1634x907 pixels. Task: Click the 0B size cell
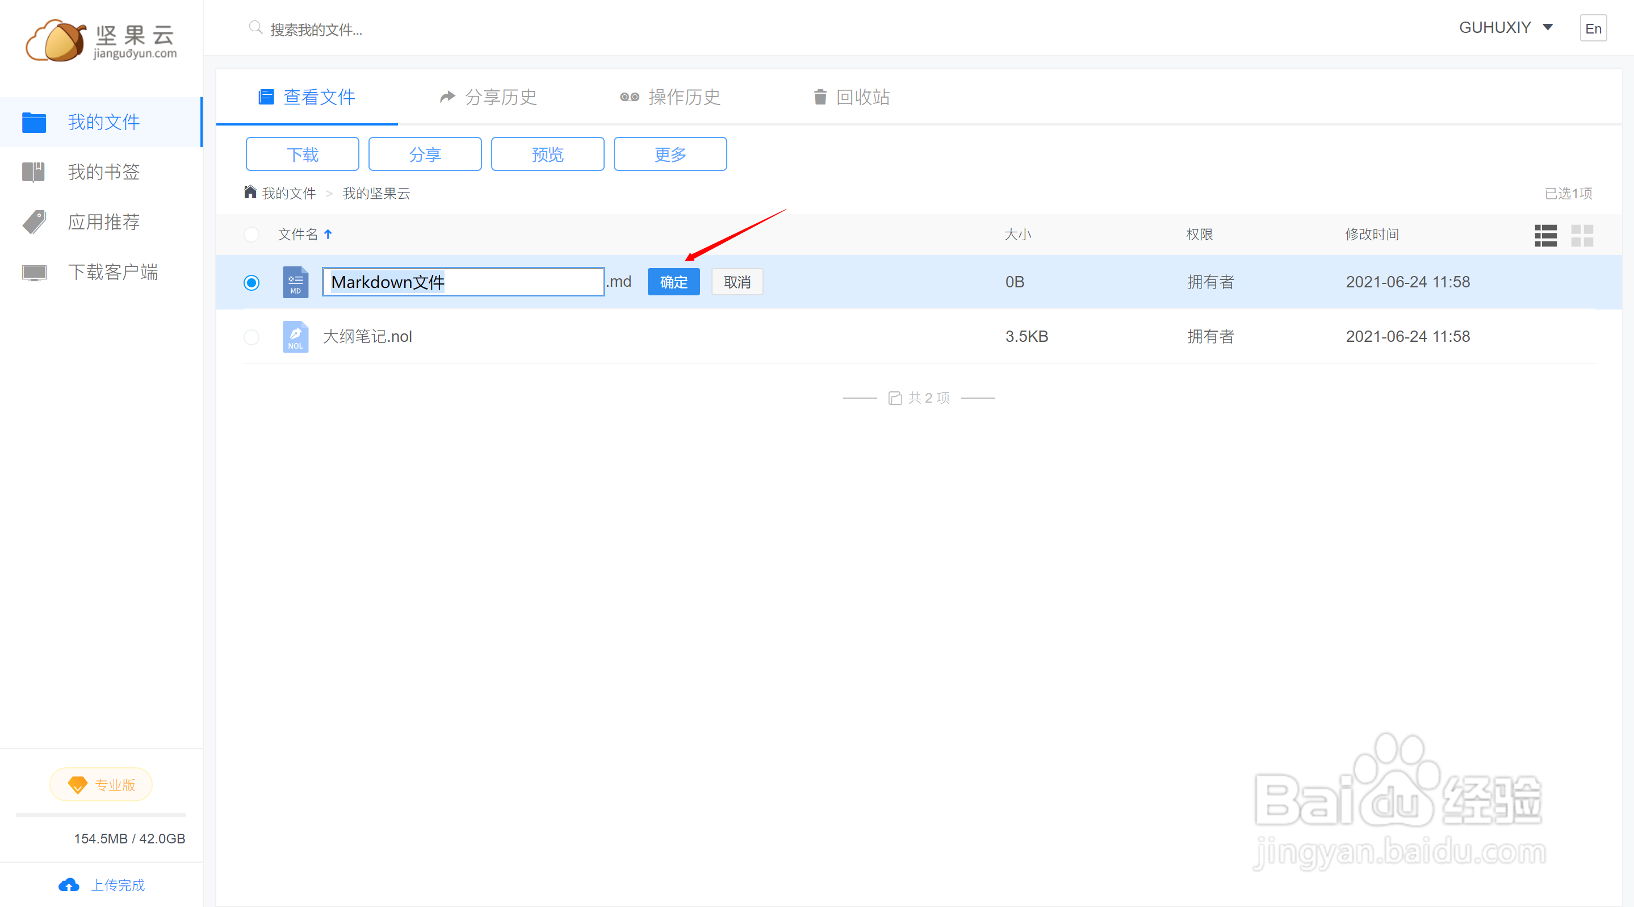(1014, 282)
